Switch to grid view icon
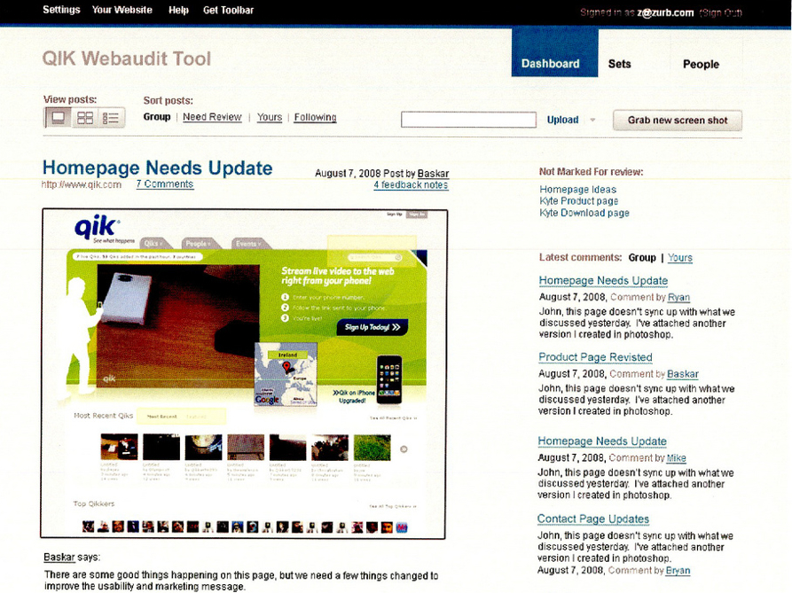The height and width of the screenshot is (593, 792). (85, 118)
